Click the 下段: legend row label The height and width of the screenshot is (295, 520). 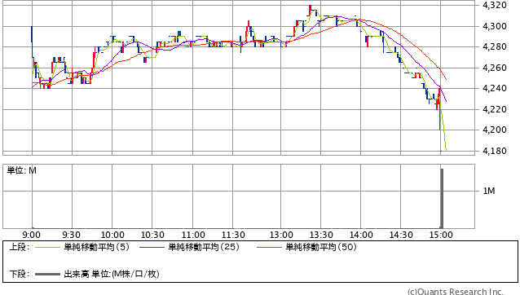click(x=20, y=274)
